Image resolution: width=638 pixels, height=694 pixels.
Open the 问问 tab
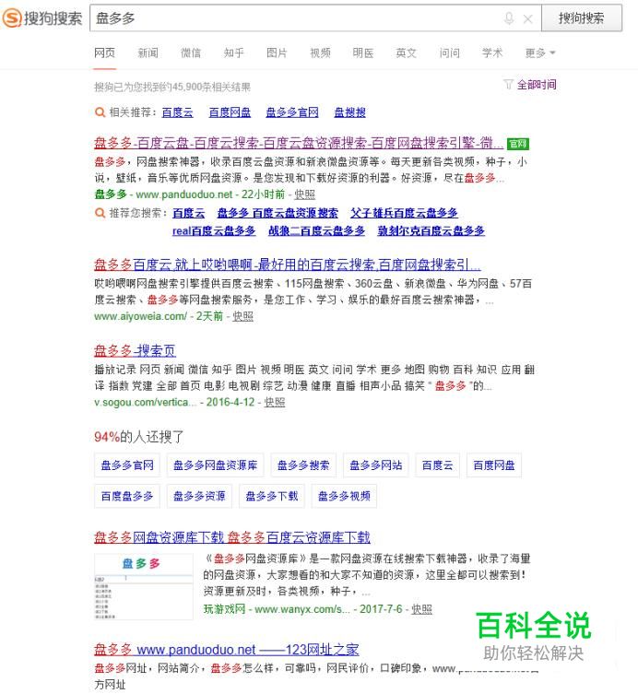point(449,53)
